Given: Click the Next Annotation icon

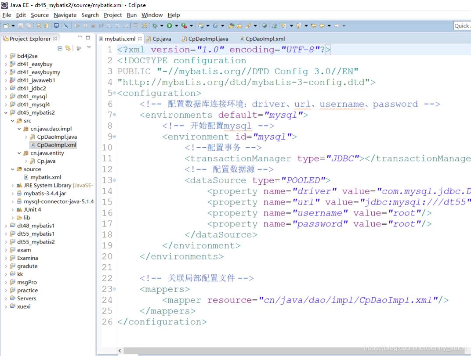Looking at the screenshot, I should 283,26.
